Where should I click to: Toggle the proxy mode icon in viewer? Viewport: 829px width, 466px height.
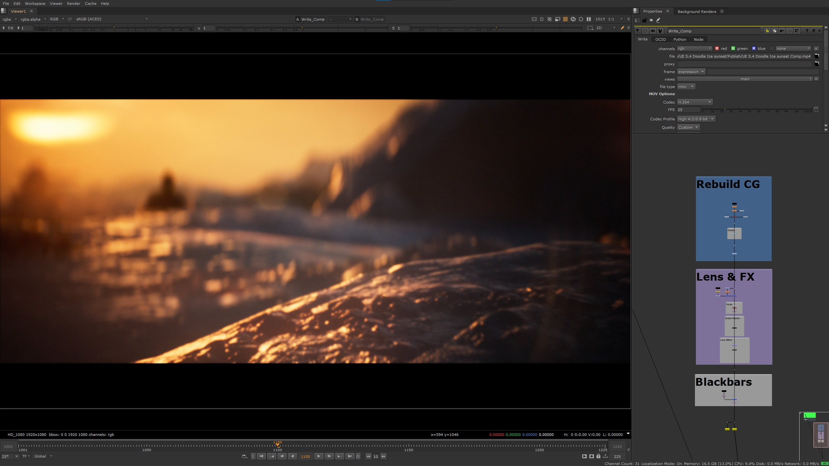tap(557, 19)
